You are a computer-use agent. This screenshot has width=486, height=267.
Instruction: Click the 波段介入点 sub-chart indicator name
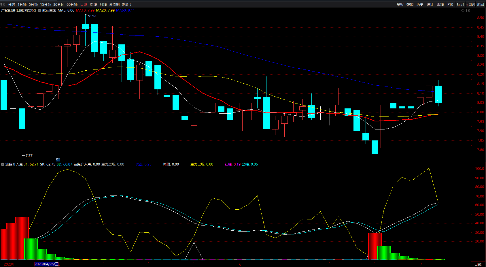point(14,164)
